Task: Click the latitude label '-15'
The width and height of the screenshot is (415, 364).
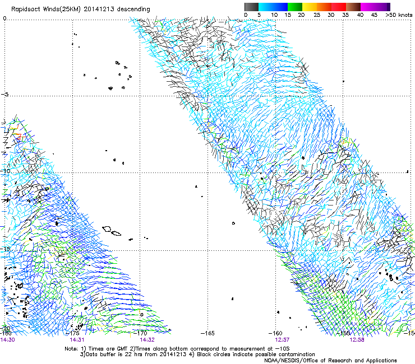Action: pyautogui.click(x=5, y=249)
